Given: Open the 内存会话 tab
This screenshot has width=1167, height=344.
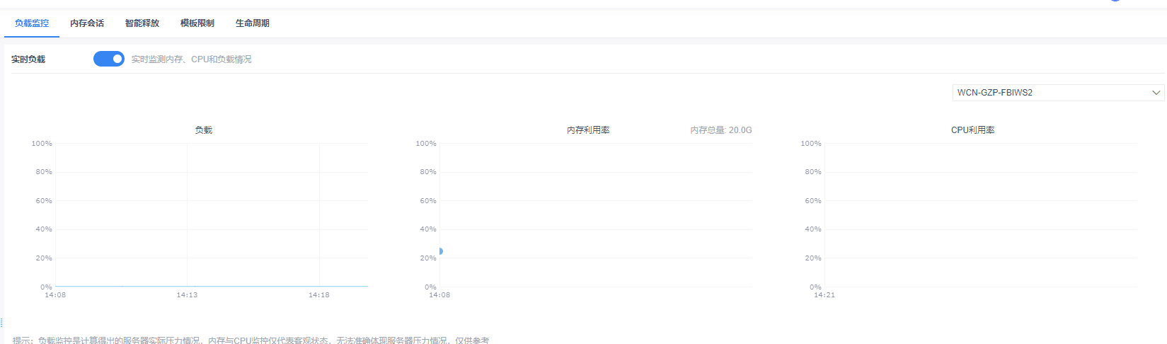Looking at the screenshot, I should [x=87, y=23].
